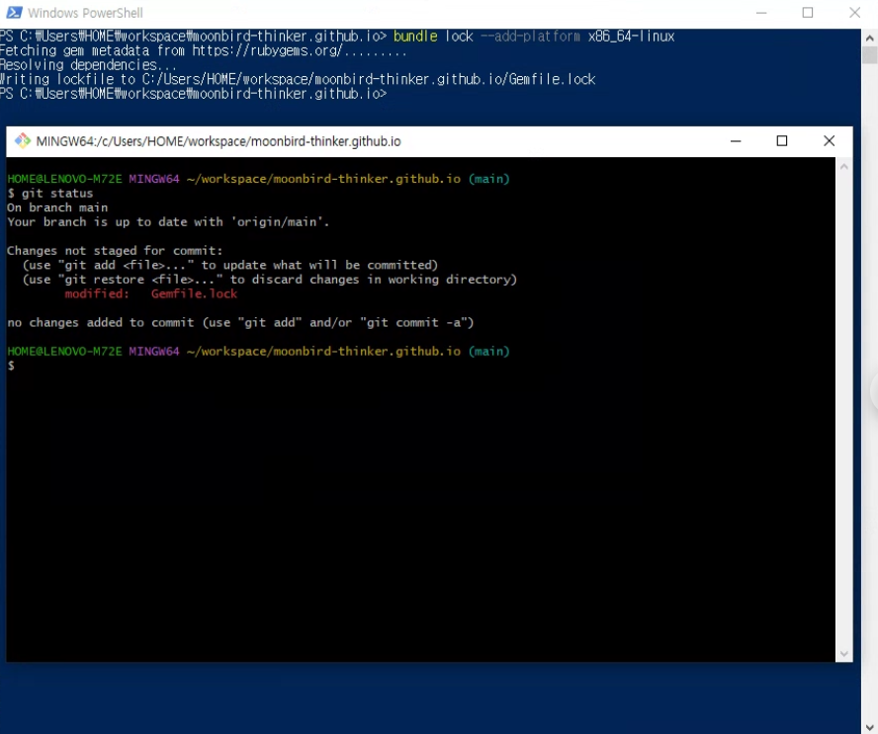Close the Windows PowerShell window
Image resolution: width=878 pixels, height=734 pixels.
pos(854,12)
